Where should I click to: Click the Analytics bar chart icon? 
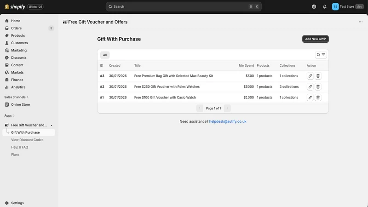tap(7, 87)
